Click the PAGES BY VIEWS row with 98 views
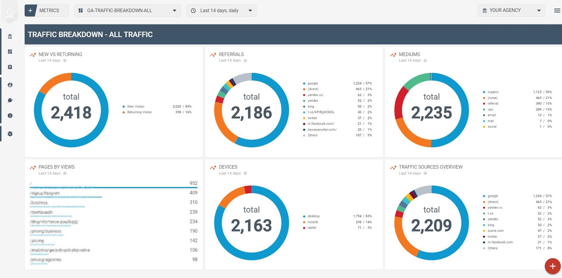 pyautogui.click(x=114, y=261)
